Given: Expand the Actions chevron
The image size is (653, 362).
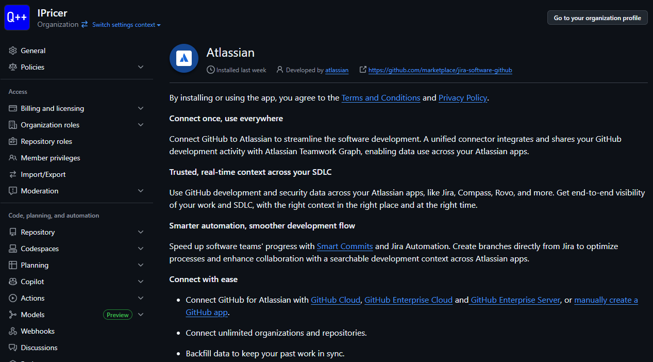Looking at the screenshot, I should tap(141, 298).
